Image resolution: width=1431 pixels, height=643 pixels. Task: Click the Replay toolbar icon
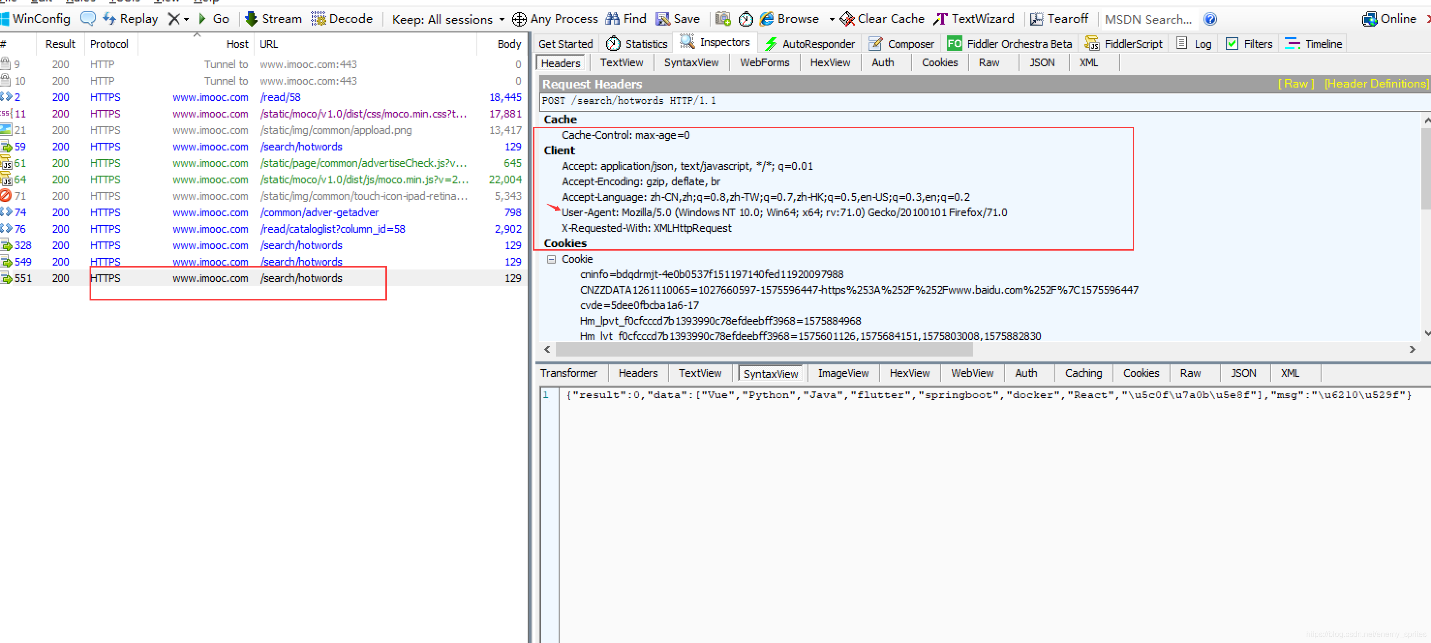(x=110, y=19)
